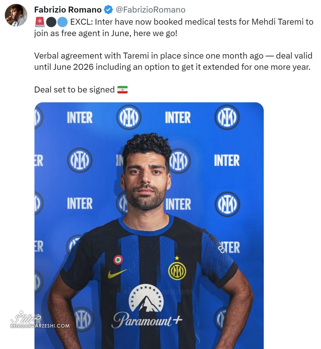Click the Inter logo between the first two INTER words
Screen dimensions: 321x349
129,117
